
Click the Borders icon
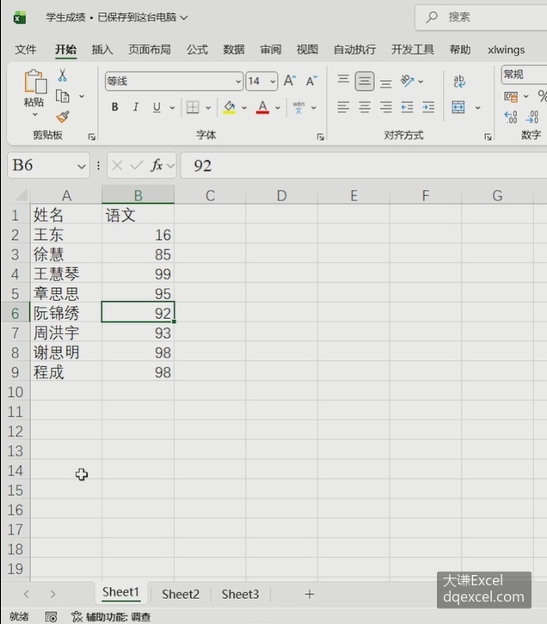(x=193, y=107)
